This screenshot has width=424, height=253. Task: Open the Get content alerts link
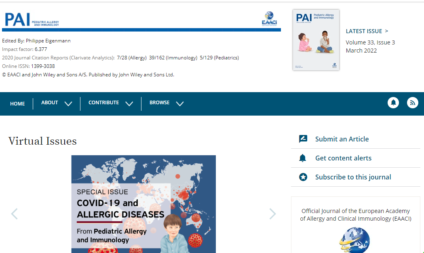pyautogui.click(x=343, y=158)
